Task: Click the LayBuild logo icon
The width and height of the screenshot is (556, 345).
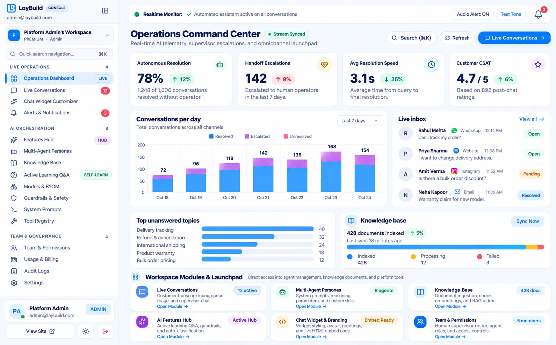Action: pyautogui.click(x=11, y=8)
